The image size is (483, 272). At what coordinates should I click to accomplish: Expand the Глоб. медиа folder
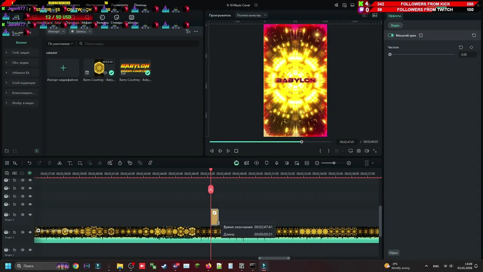6,53
